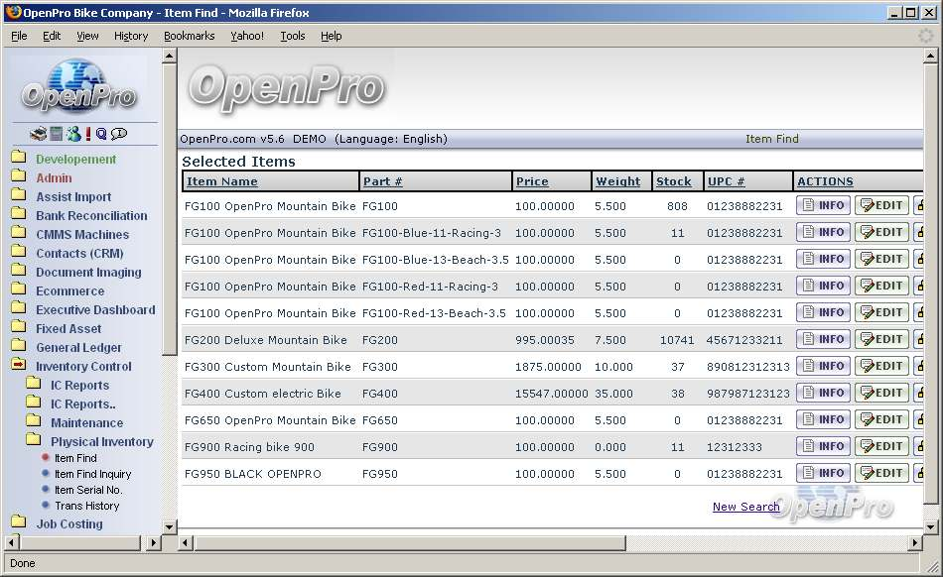Click INFO button for FG200 Deluxe Mountain Bike

point(823,339)
